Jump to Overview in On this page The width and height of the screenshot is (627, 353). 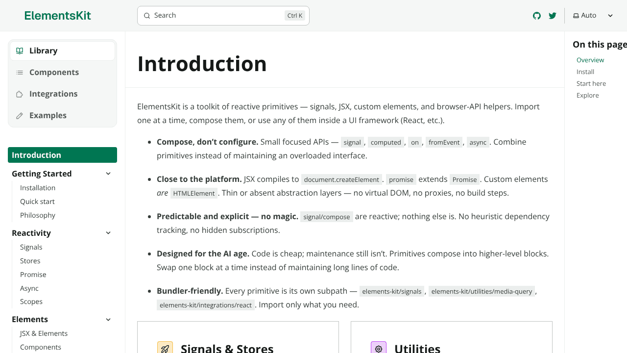[590, 60]
